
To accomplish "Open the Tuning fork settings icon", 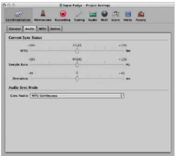I will point(79,16).
